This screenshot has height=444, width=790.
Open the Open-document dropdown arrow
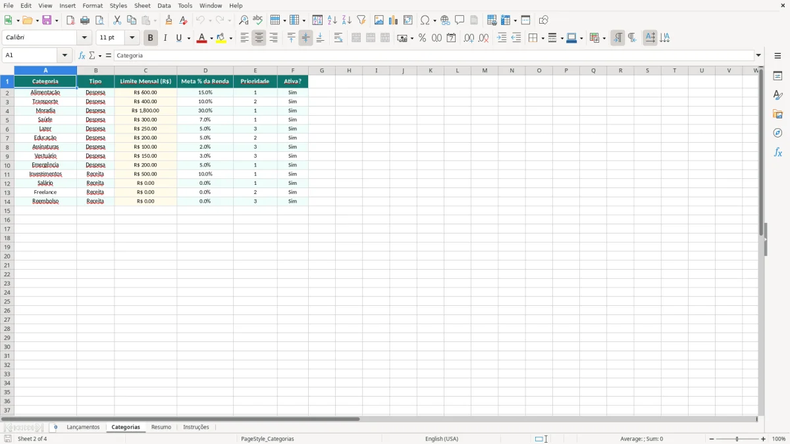pyautogui.click(x=37, y=20)
